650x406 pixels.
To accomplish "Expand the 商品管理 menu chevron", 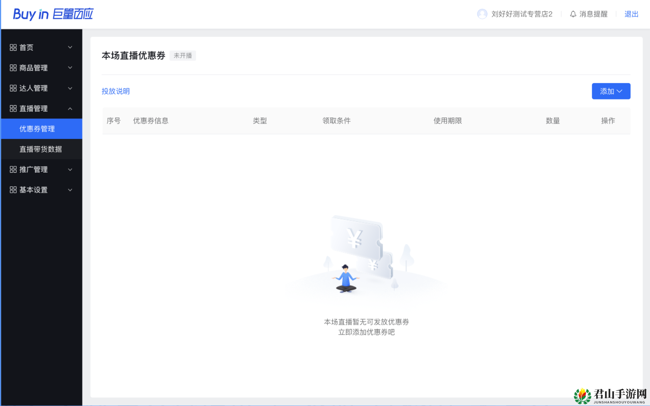I will [x=70, y=68].
